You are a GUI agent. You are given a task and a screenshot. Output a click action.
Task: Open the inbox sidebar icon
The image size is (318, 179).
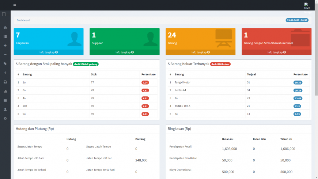[x=5, y=82]
